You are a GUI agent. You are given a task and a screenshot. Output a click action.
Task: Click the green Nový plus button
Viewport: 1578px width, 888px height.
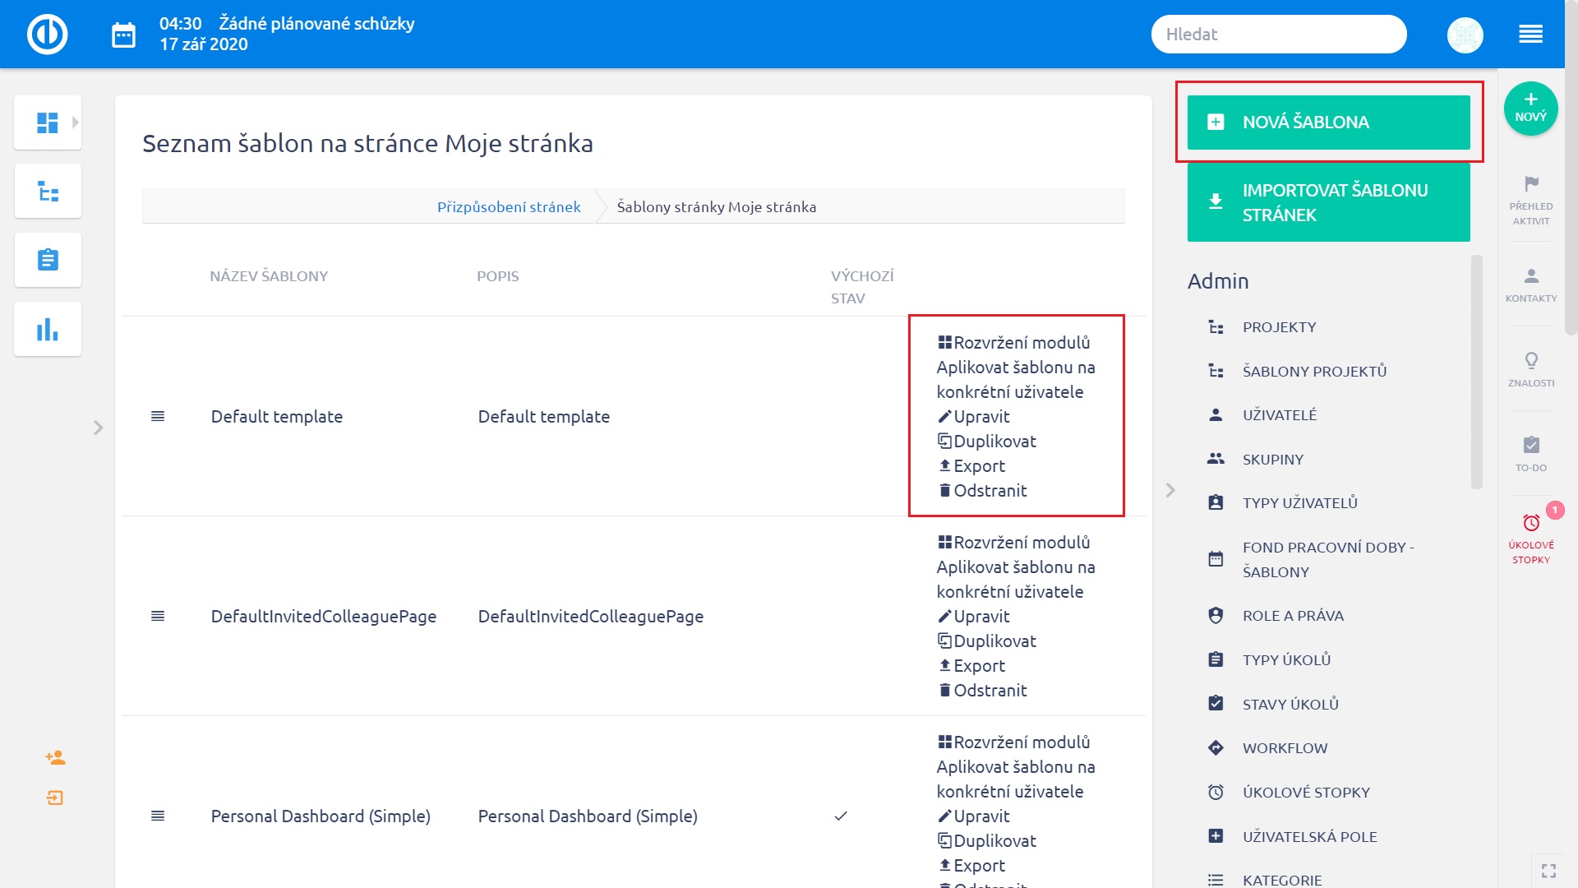(x=1530, y=109)
